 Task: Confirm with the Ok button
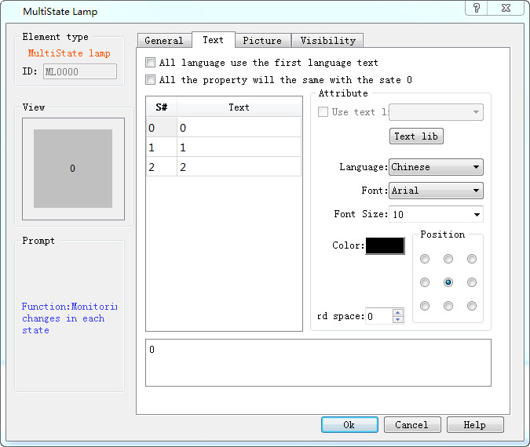[x=349, y=425]
